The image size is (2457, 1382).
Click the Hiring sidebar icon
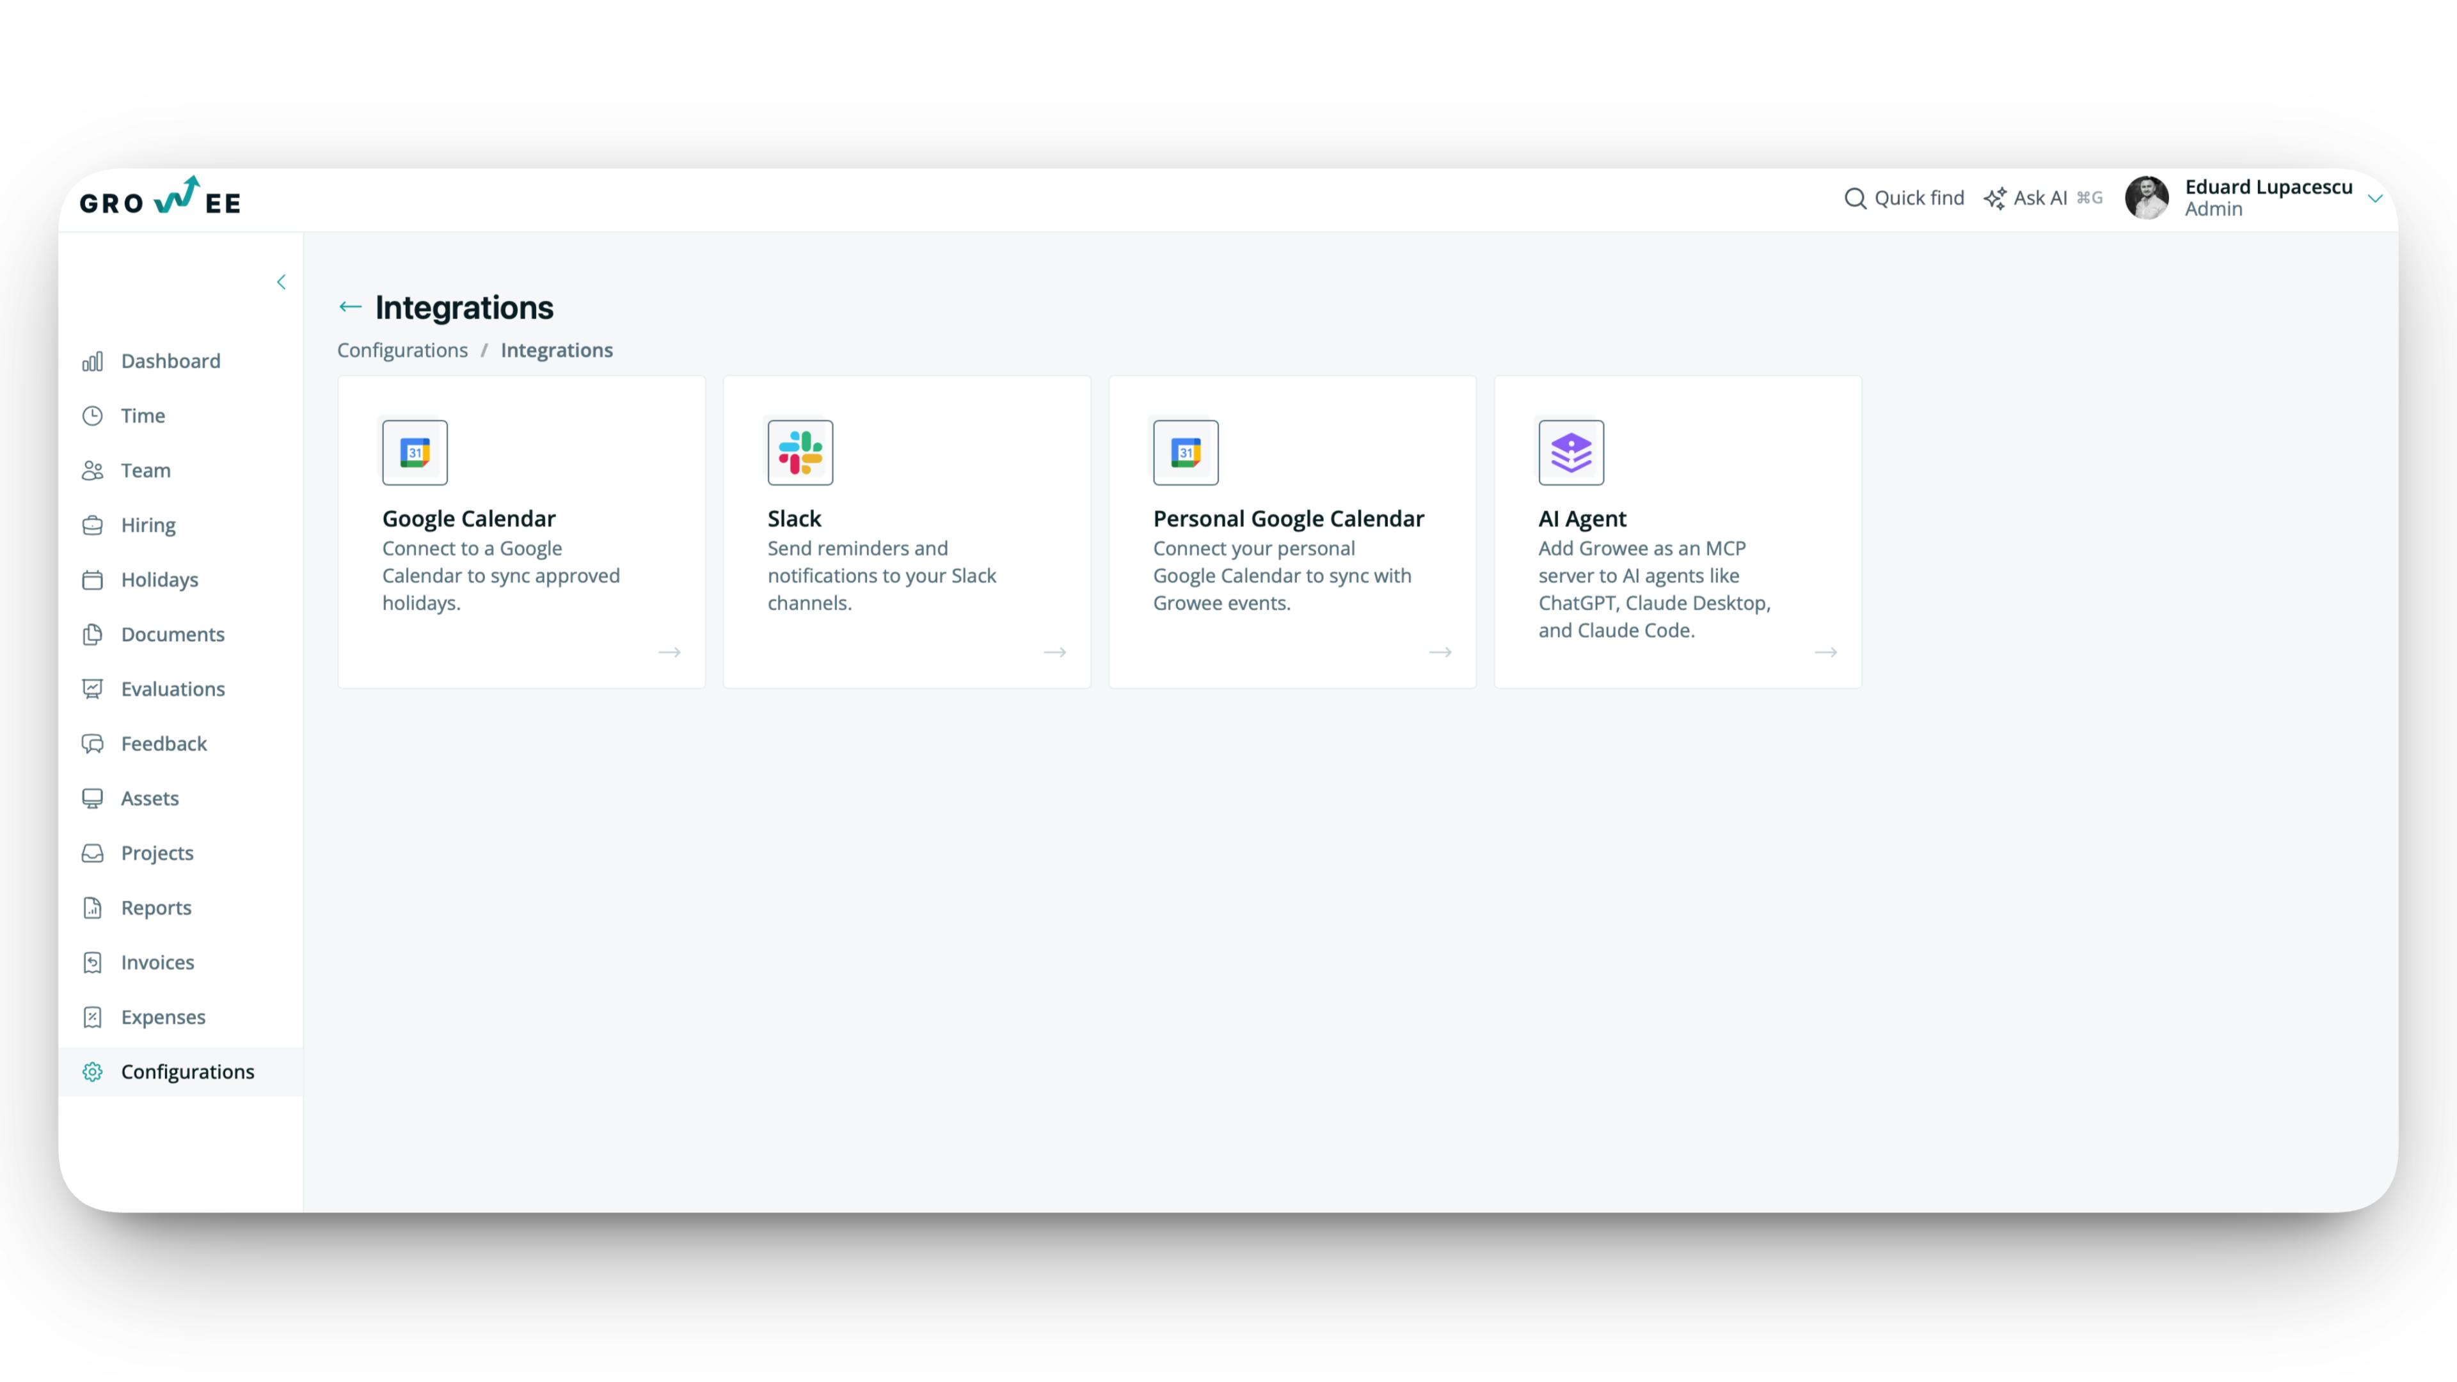[x=93, y=525]
